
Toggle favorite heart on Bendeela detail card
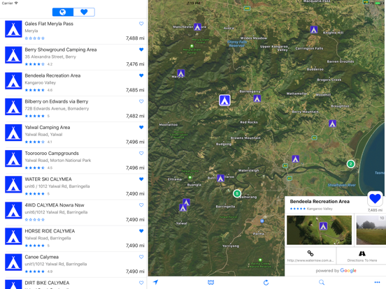pyautogui.click(x=375, y=198)
